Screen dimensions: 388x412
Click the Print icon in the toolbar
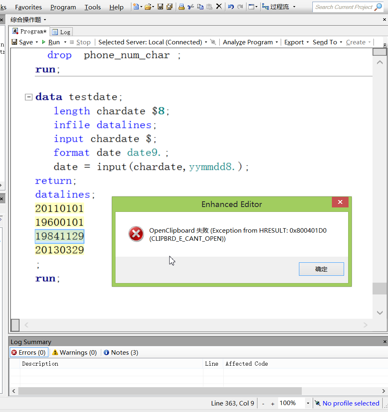pyautogui.click(x=181, y=7)
